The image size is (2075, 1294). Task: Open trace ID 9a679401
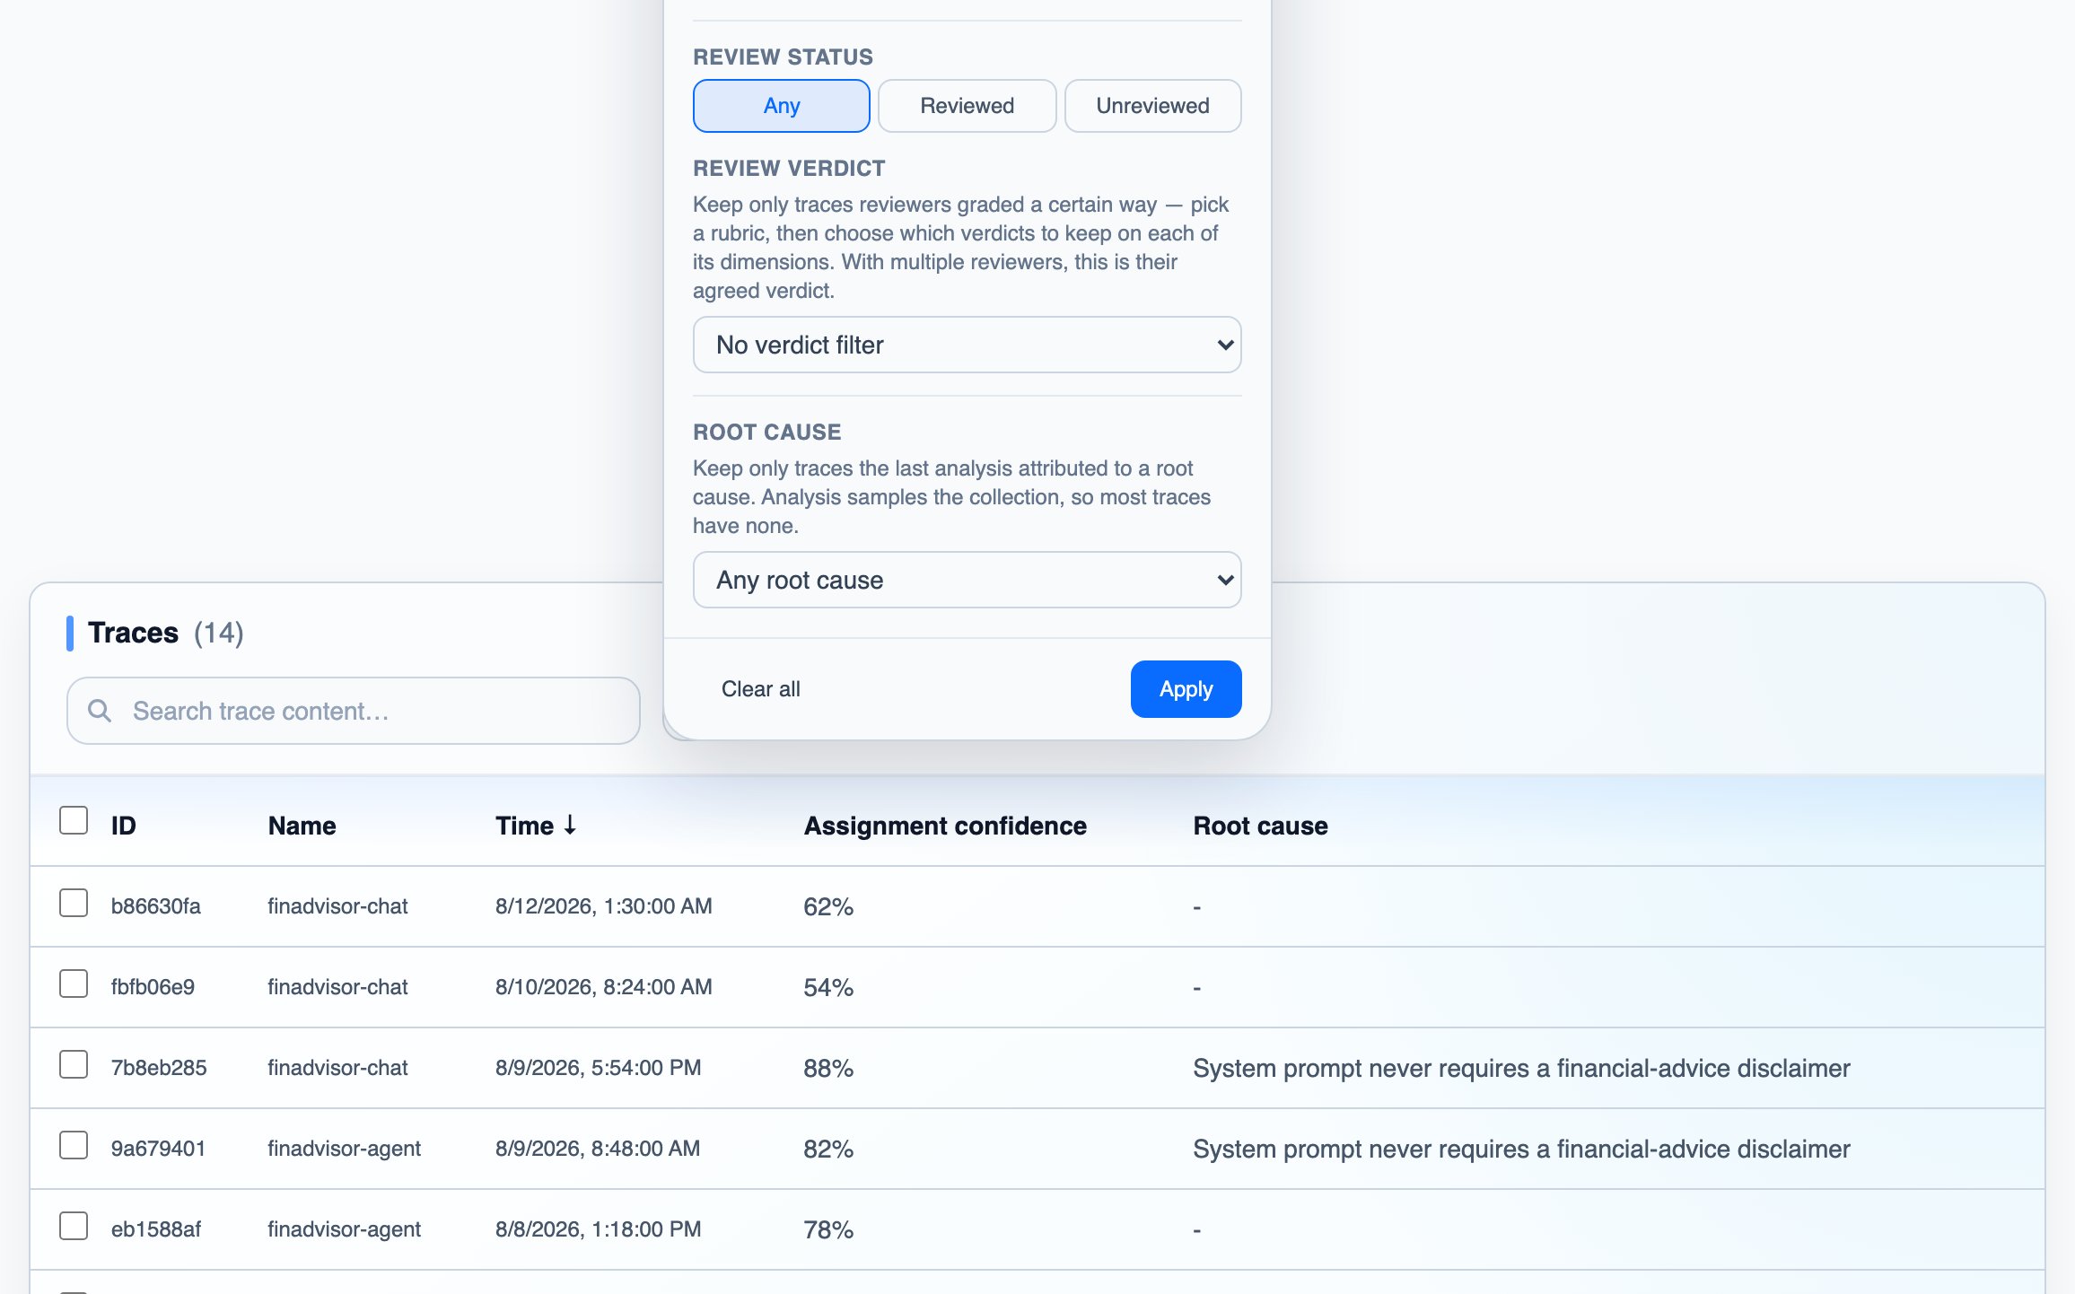158,1149
